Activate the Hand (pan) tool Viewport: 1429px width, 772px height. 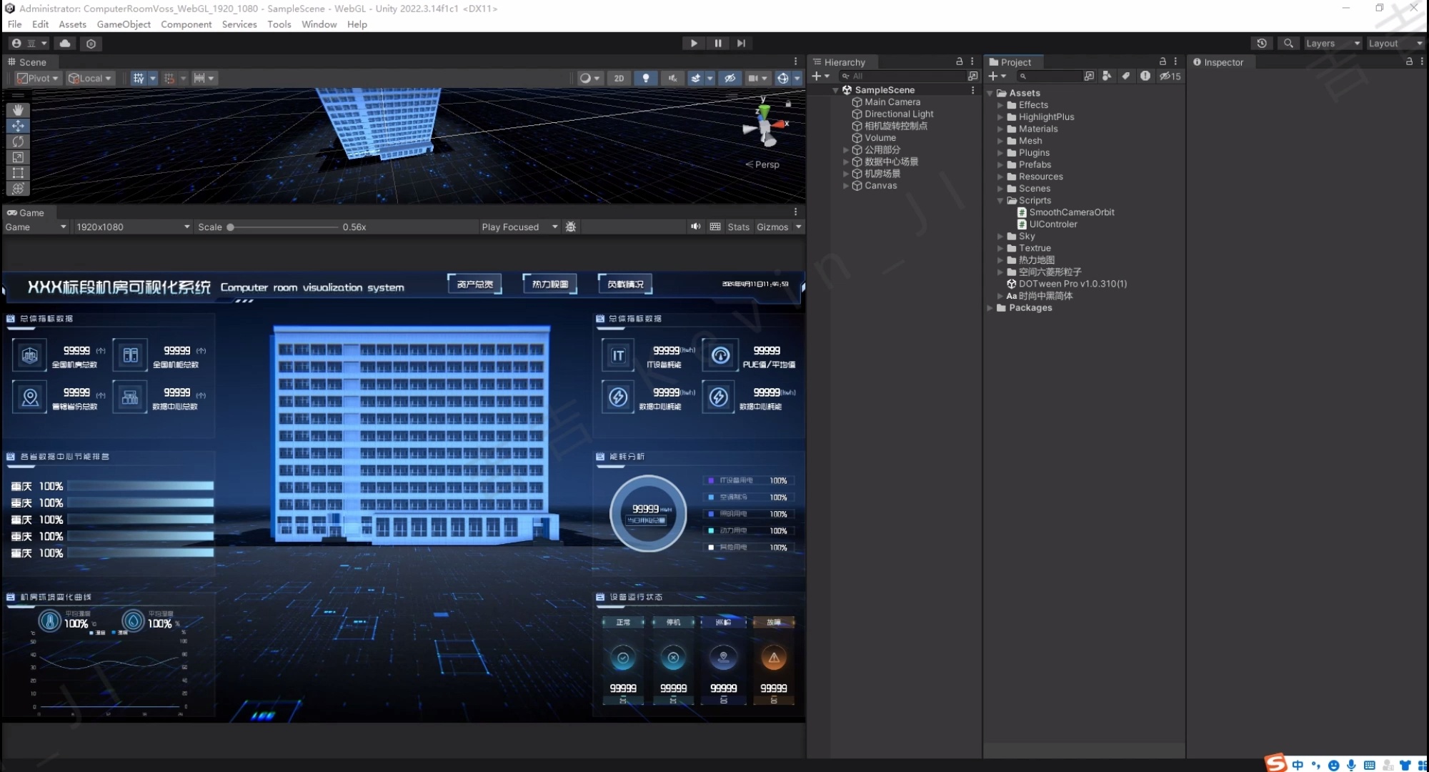click(18, 109)
